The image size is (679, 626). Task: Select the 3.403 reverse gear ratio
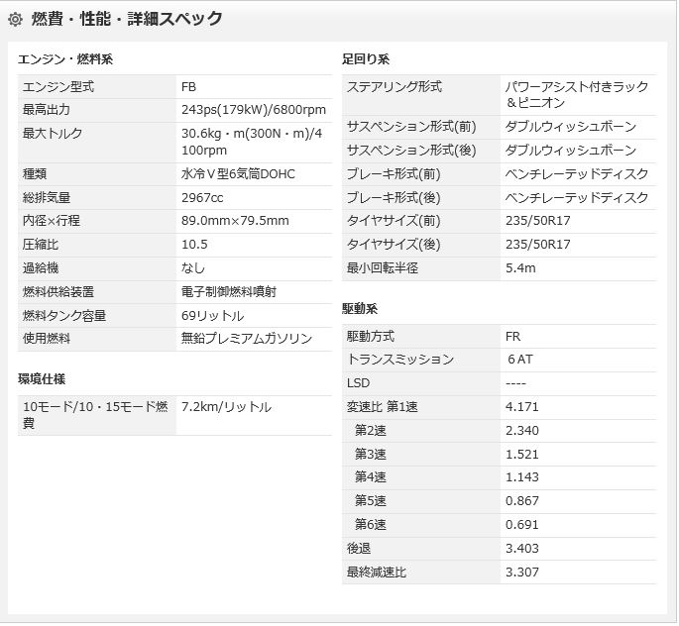[521, 549]
